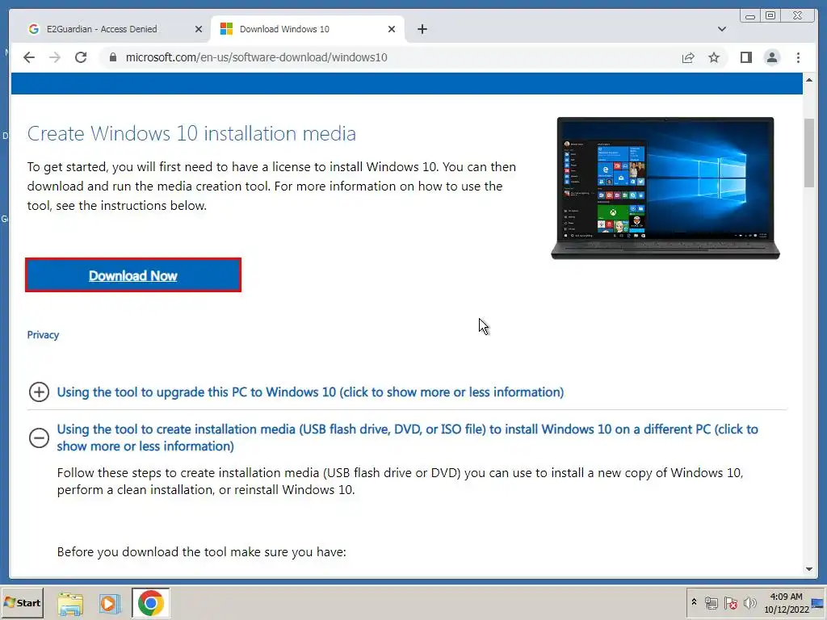Open the Privacy link

click(x=43, y=335)
